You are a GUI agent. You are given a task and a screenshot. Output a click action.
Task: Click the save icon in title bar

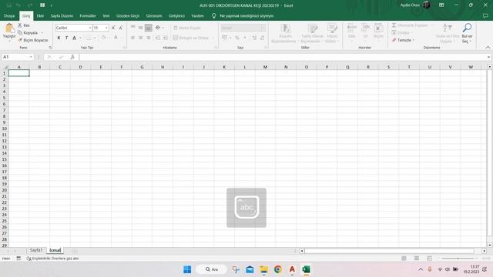pyautogui.click(x=8, y=5)
